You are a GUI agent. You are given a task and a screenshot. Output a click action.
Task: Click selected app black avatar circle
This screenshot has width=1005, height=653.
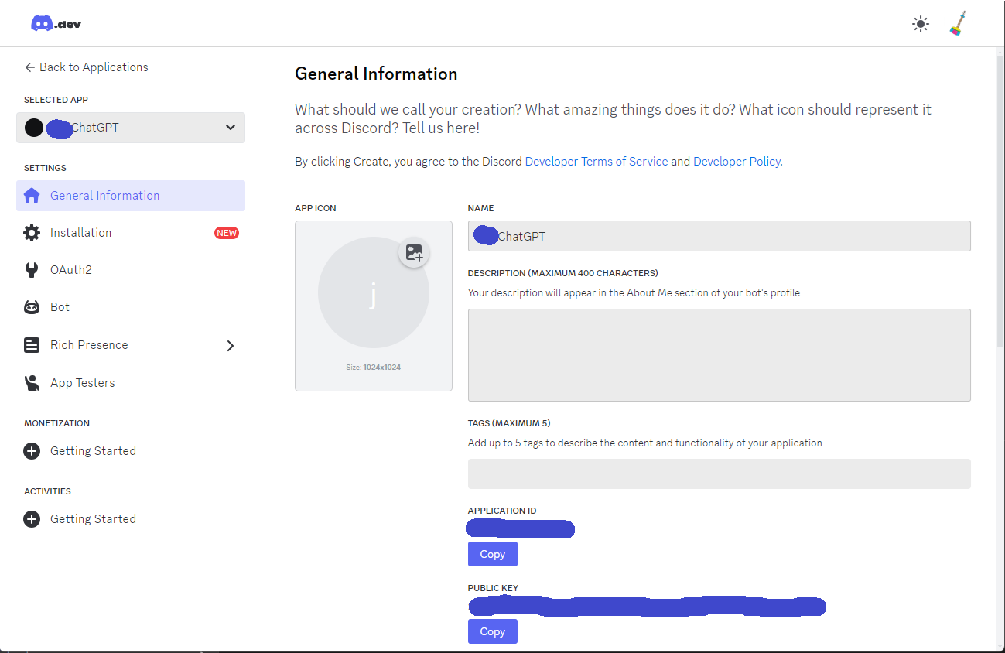[x=33, y=128]
